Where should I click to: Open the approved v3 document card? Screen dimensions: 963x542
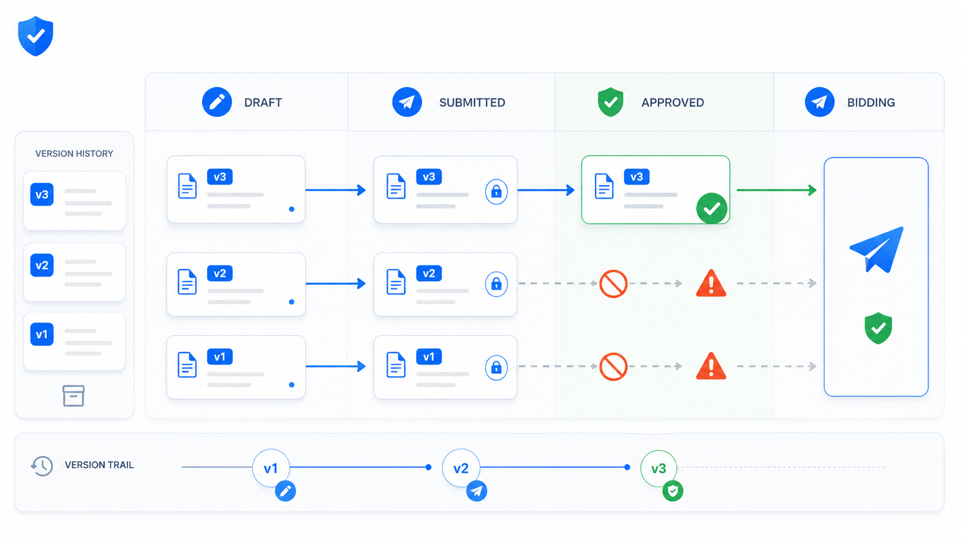click(655, 189)
